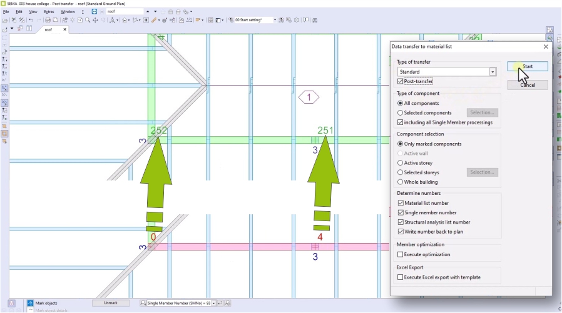The height and width of the screenshot is (313, 562).
Task: Click the pan arrows icon in the toolbar
Action: coord(95,20)
